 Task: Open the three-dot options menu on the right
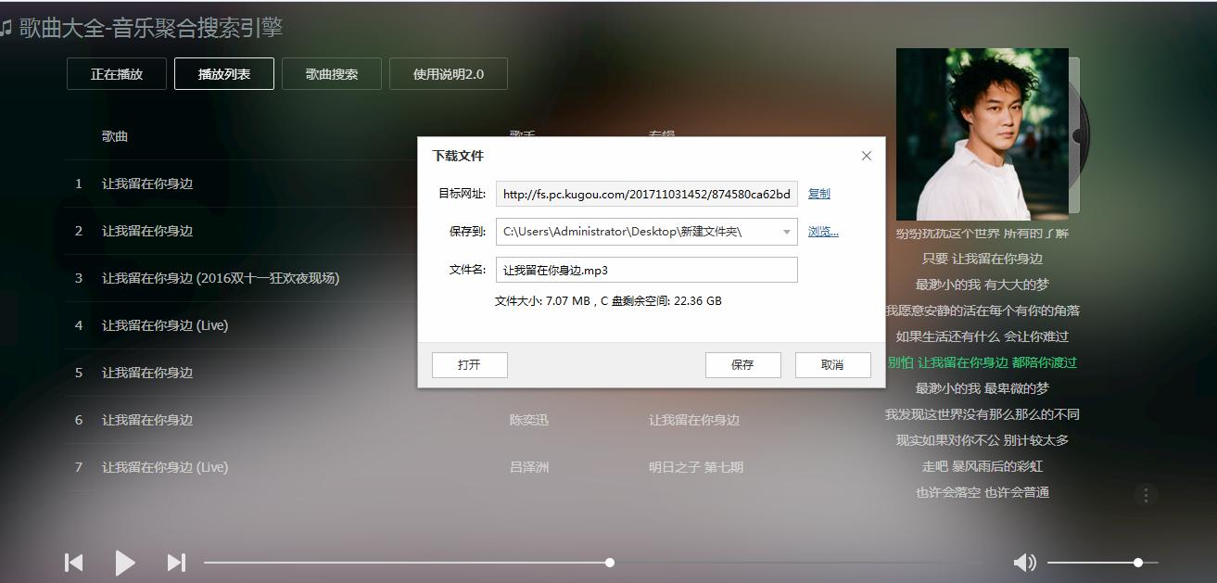(x=1146, y=495)
